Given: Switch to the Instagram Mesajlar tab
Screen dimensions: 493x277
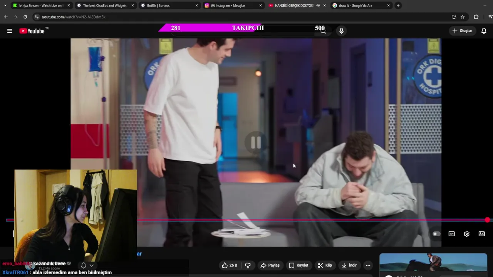Looking at the screenshot, I should click(233, 5).
